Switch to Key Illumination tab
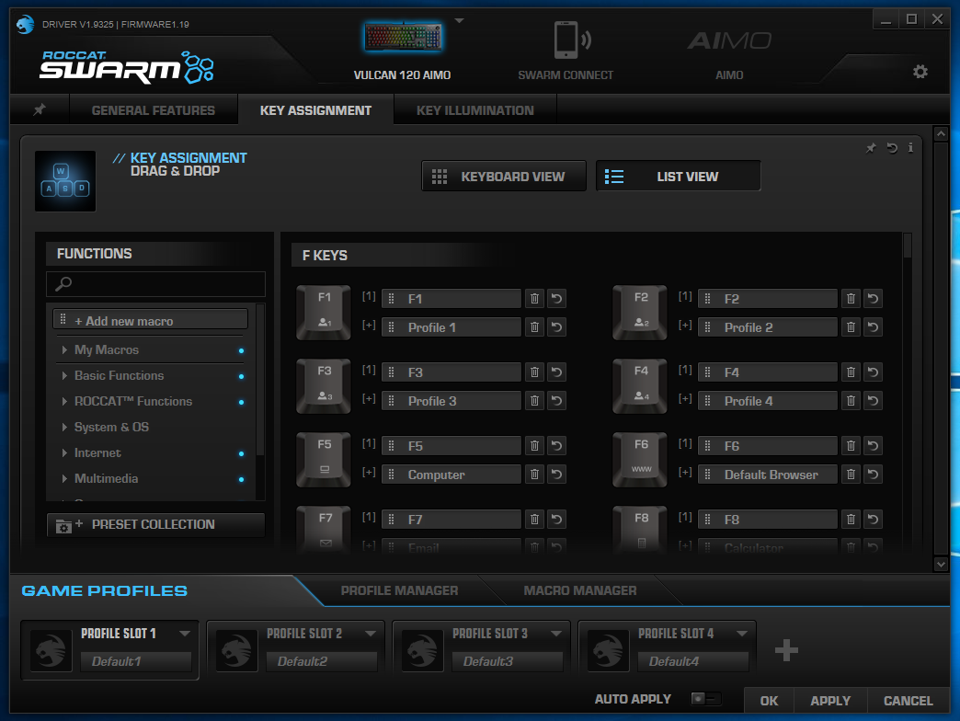This screenshot has width=960, height=721. (475, 110)
